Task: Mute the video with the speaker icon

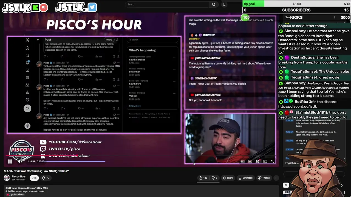Action: (20, 161)
